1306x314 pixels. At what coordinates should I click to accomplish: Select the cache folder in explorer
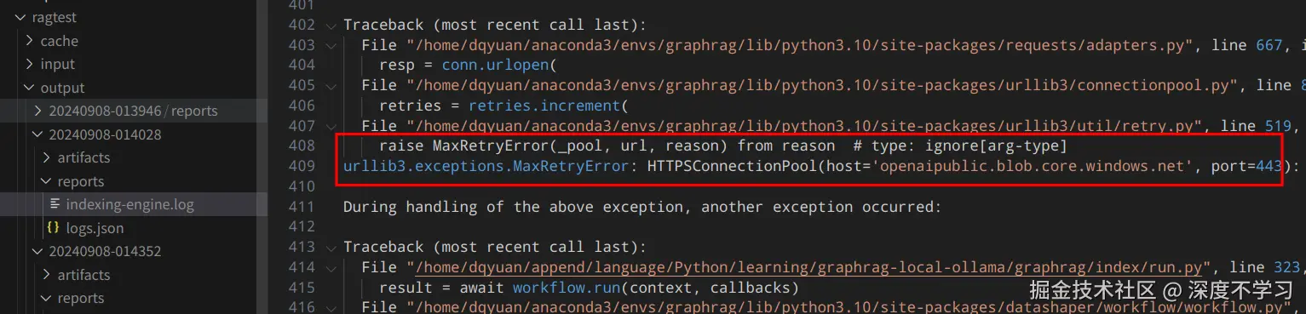60,41
